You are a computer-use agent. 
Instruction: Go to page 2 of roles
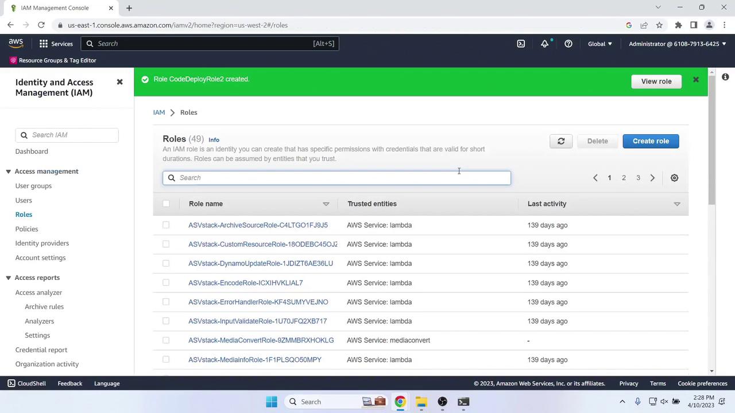624,178
